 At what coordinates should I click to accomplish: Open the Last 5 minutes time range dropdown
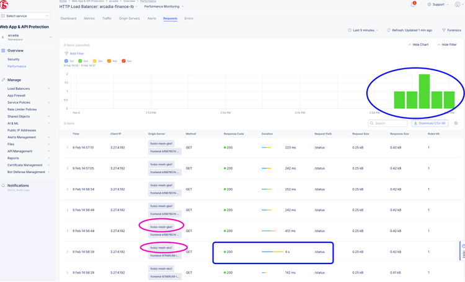click(x=363, y=30)
